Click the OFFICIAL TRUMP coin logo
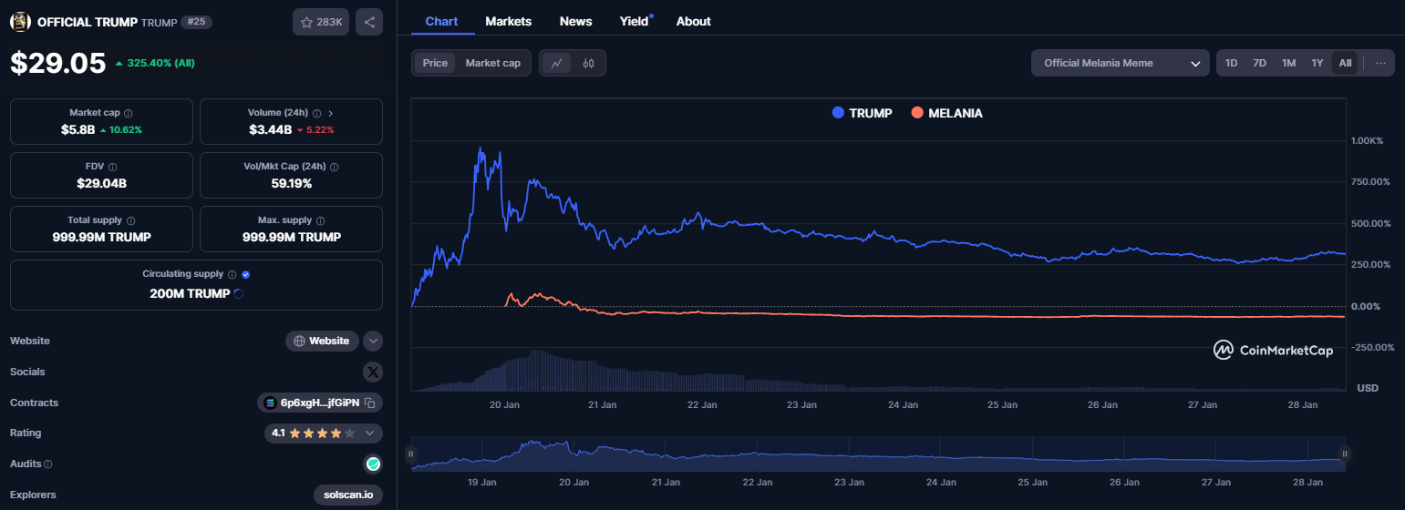This screenshot has height=510, width=1405. (20, 22)
